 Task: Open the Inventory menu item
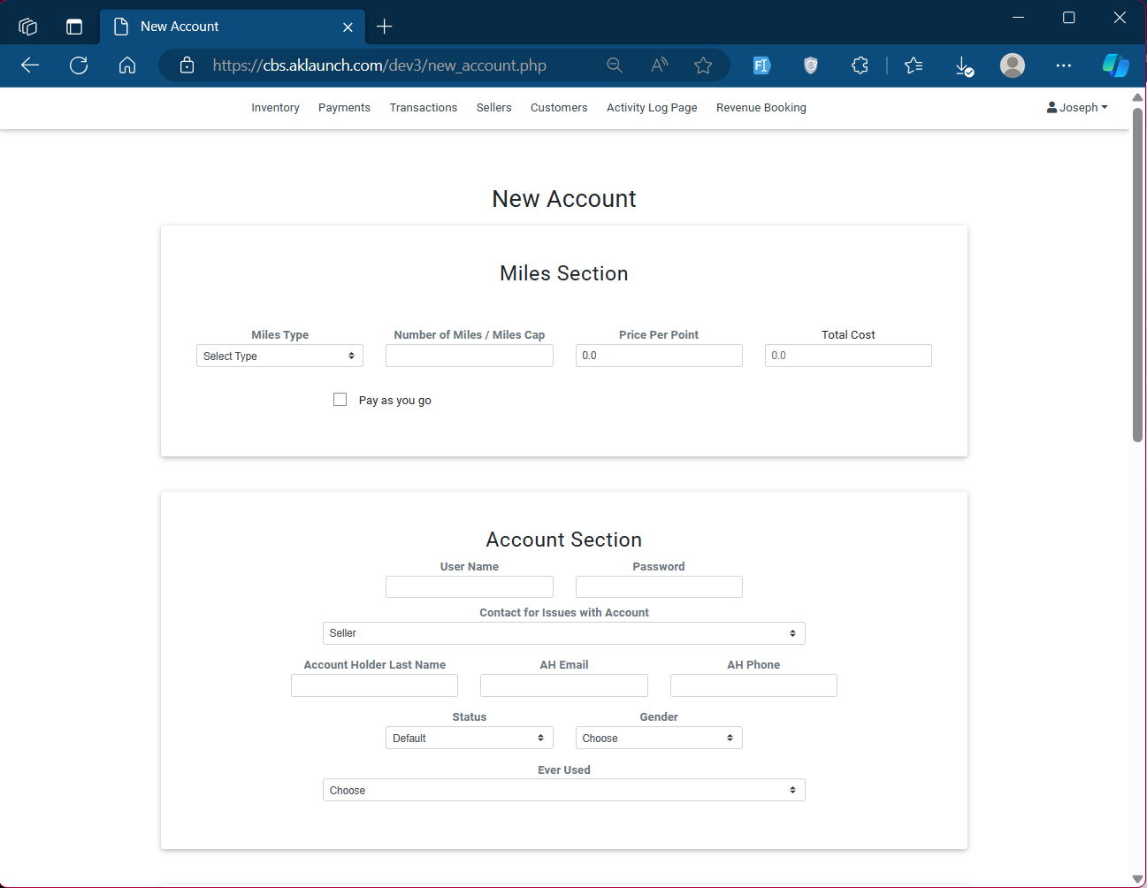(x=275, y=108)
